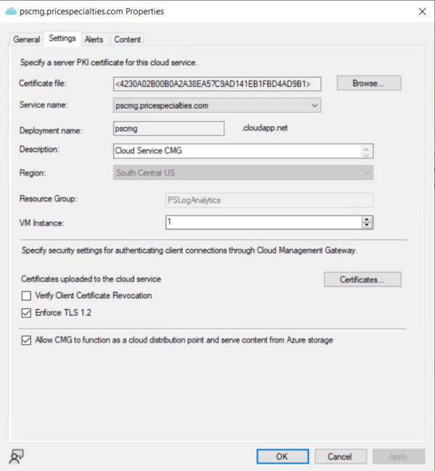Click the 'Specify security settings' instruction text

(189, 250)
